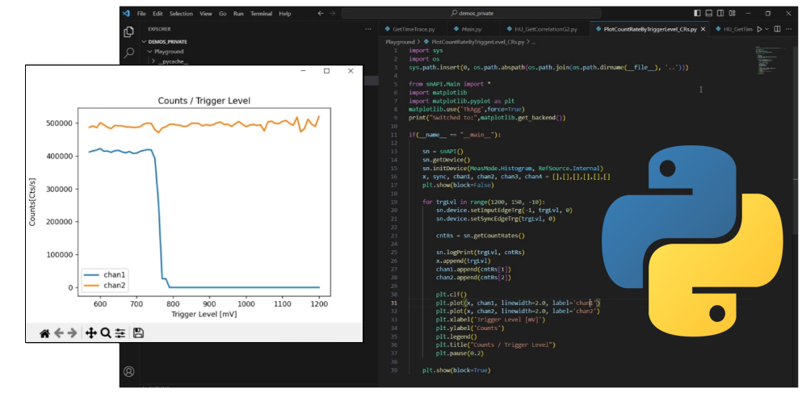The width and height of the screenshot is (802, 393).
Task: Open Customize Layout icon
Action: [x=733, y=13]
